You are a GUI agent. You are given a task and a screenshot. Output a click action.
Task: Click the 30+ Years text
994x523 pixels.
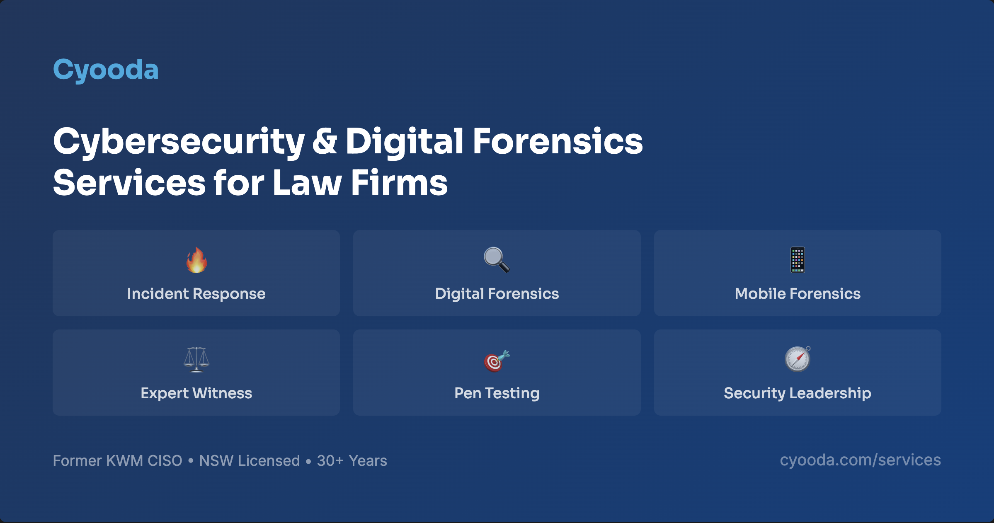coord(352,461)
